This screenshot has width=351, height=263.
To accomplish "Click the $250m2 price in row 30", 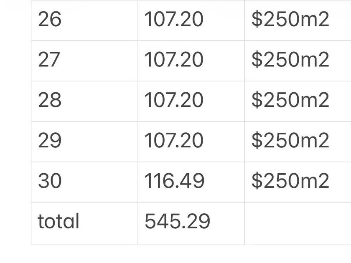I will pos(290,181).
